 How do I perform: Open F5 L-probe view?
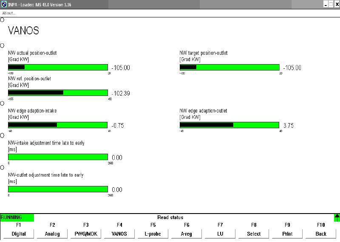[x=153, y=234]
